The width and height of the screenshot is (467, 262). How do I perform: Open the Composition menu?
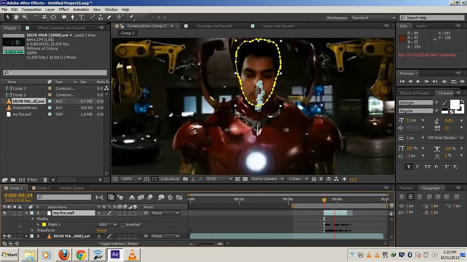(x=31, y=9)
